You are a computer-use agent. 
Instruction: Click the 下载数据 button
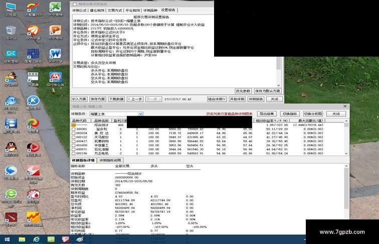(x=116, y=99)
